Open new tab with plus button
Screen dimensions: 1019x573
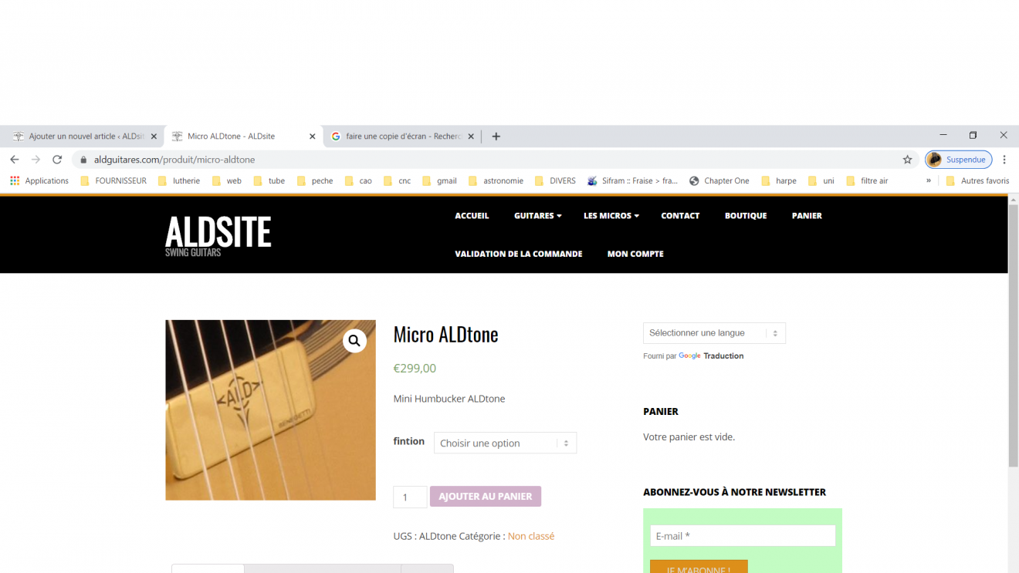(496, 137)
